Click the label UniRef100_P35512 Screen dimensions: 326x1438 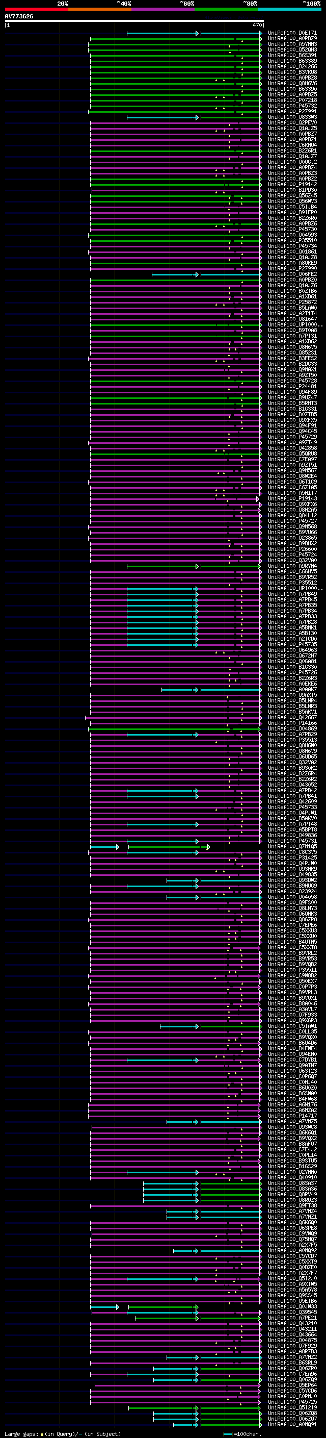click(292, 584)
